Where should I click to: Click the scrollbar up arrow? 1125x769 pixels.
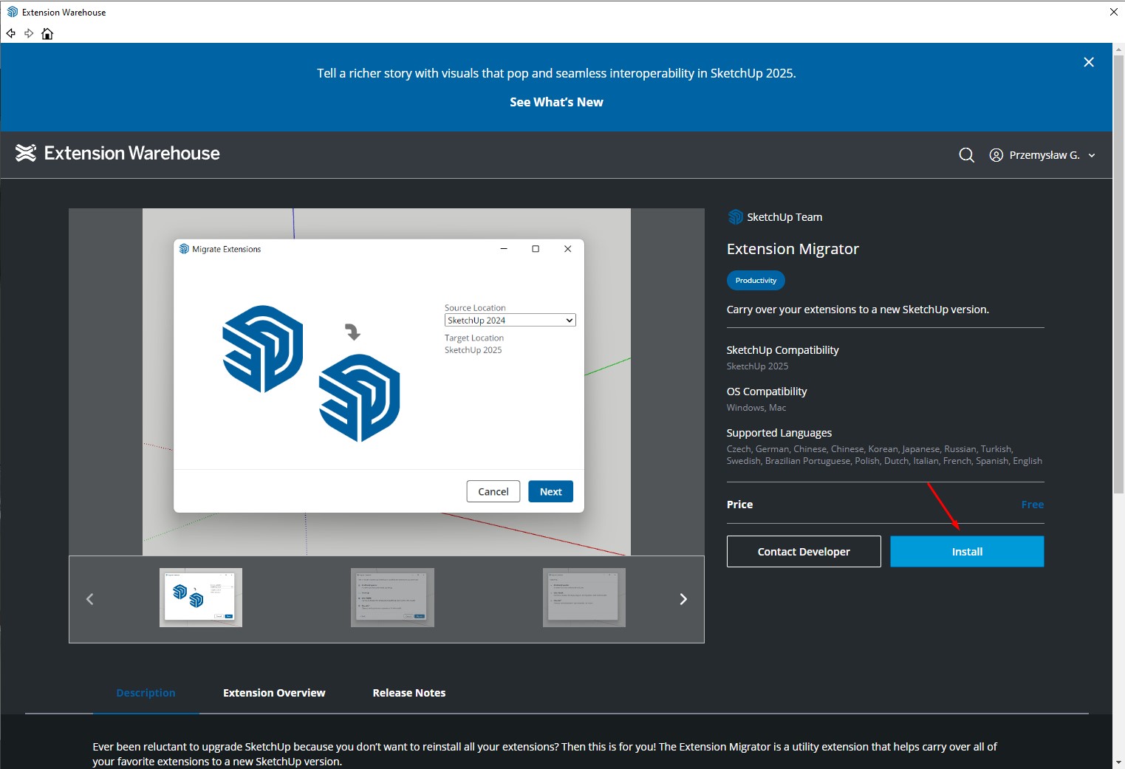pos(1118,49)
